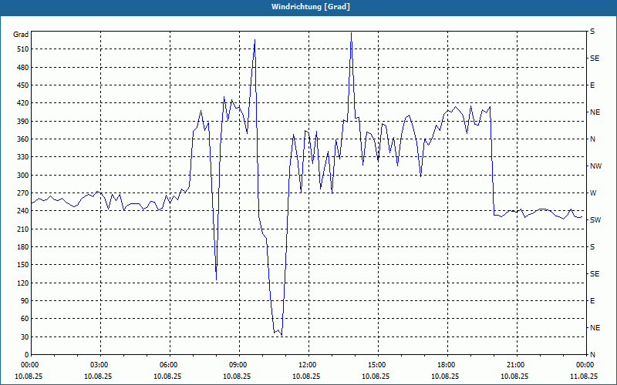The width and height of the screenshot is (617, 385).
Task: Click the 240 y-axis value
Action: click(24, 211)
